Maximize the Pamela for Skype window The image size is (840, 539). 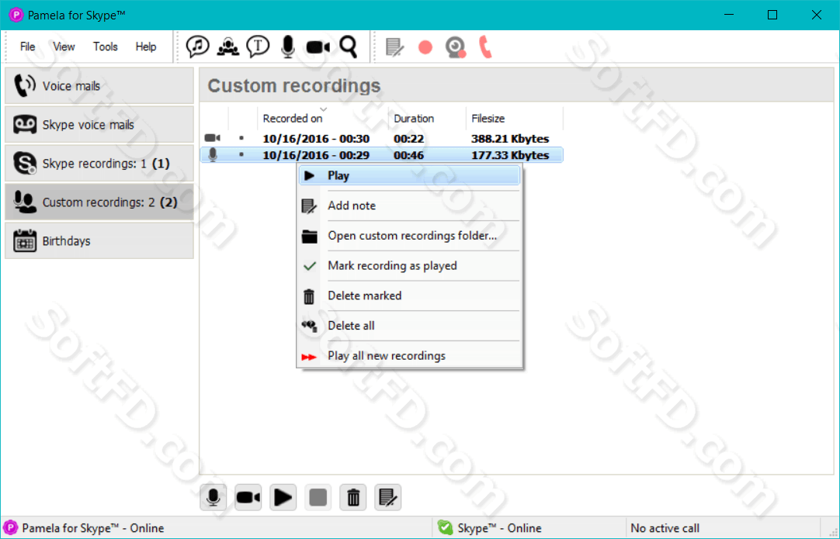772,15
